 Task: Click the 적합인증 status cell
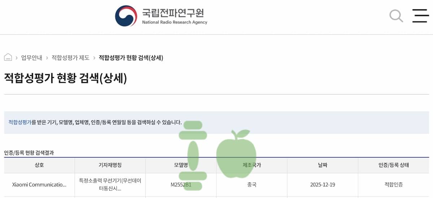393,185
